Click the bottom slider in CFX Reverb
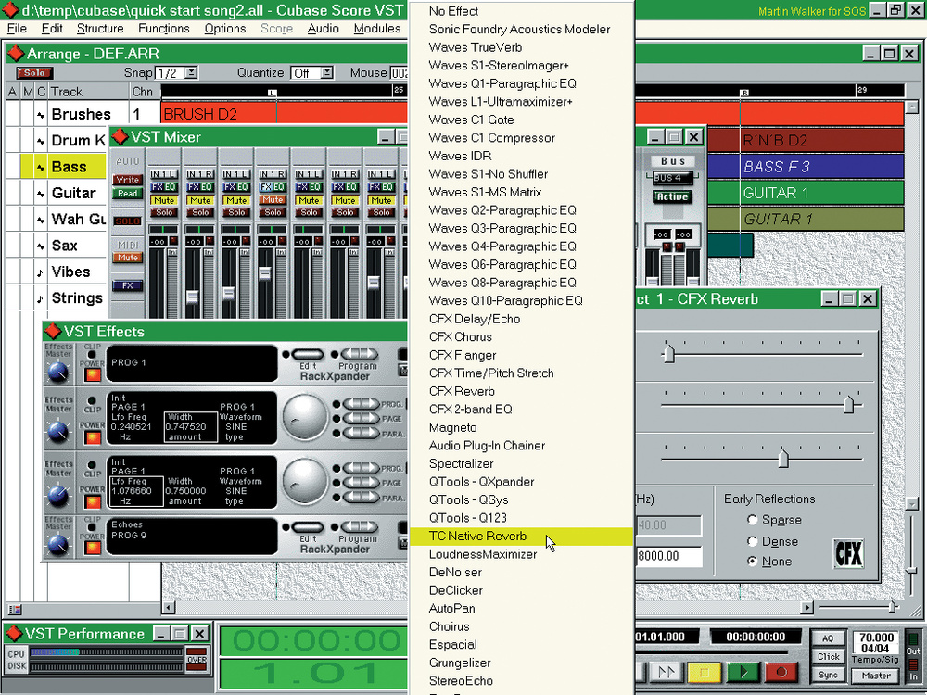The height and width of the screenshot is (695, 927). 783,459
